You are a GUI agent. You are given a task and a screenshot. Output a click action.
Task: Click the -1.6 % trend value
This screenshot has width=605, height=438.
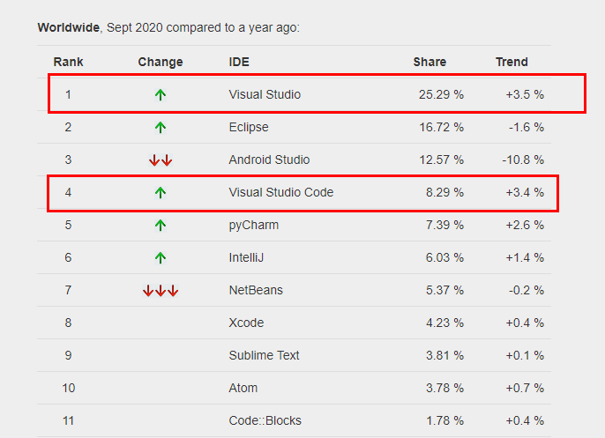tap(527, 127)
